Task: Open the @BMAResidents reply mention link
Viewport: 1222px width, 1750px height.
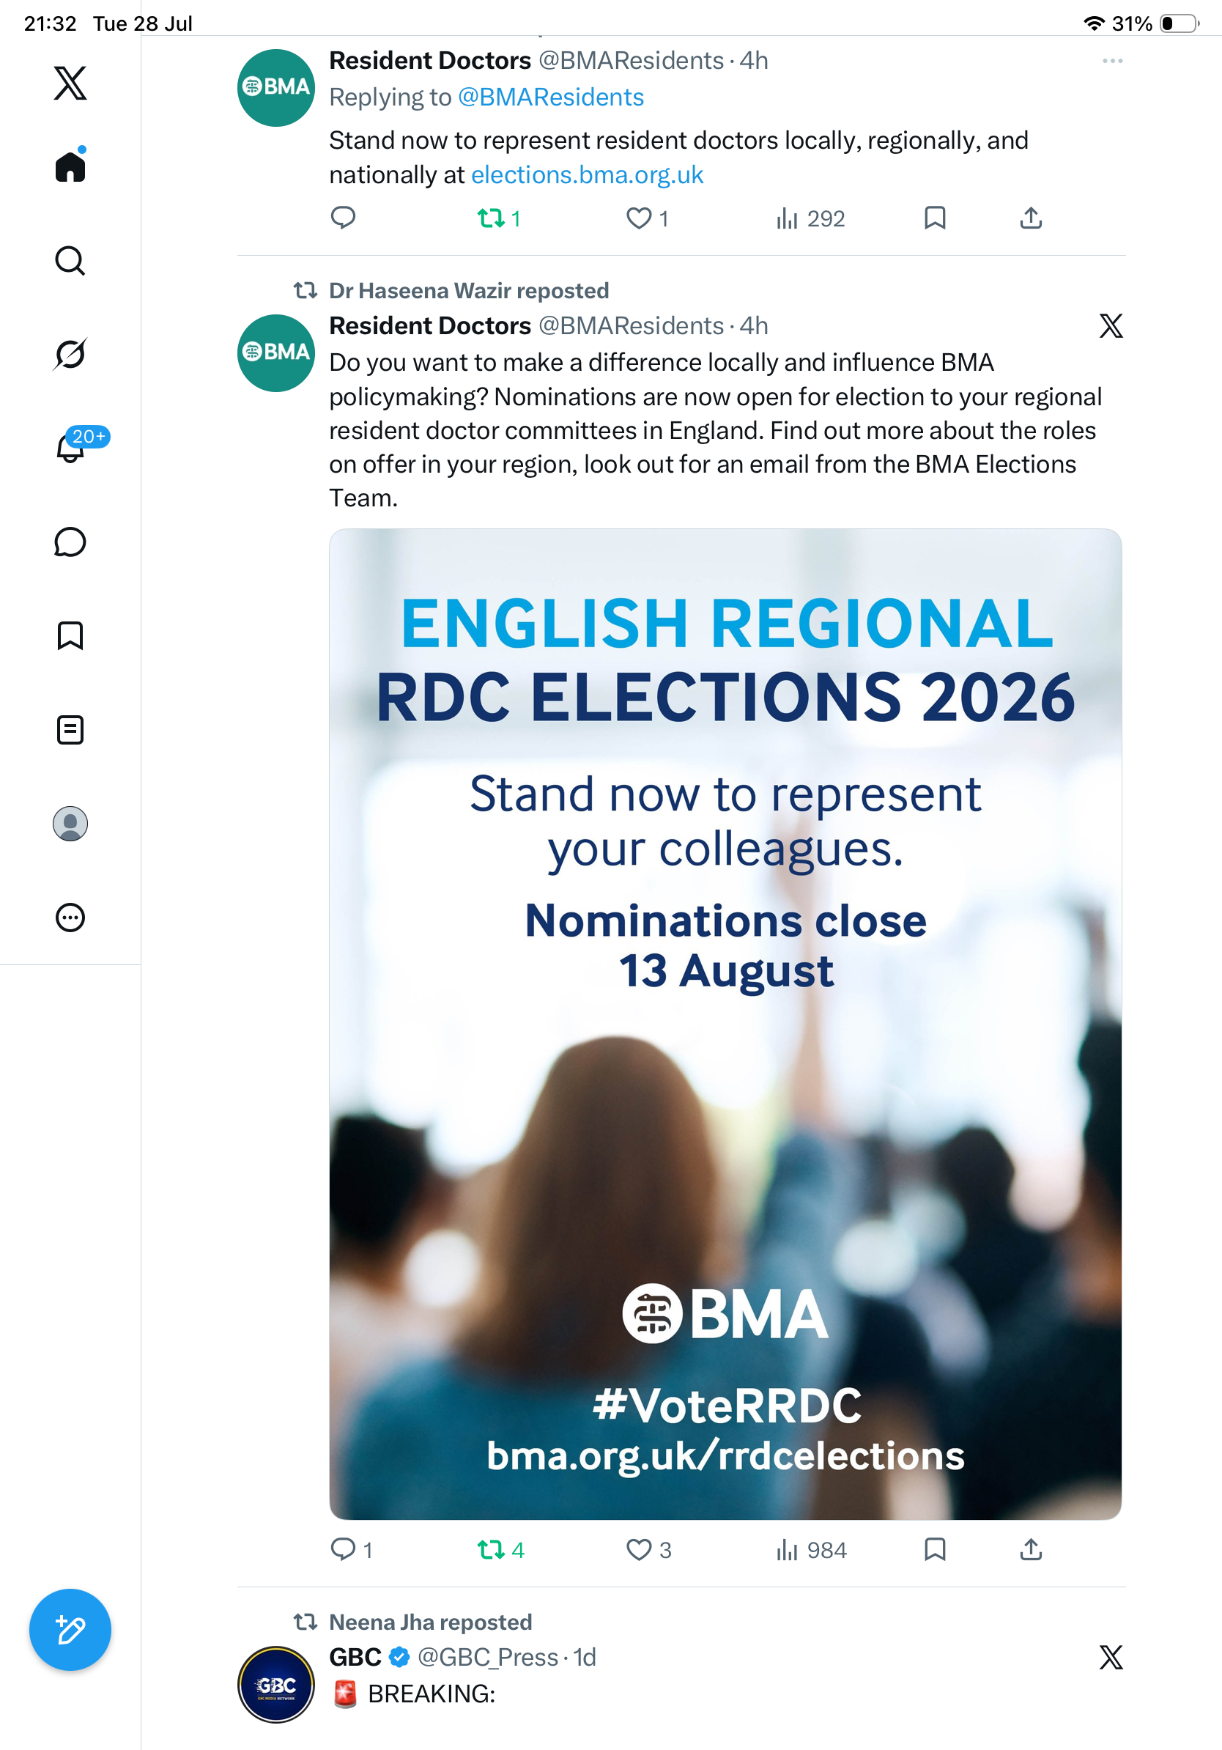Action: click(550, 97)
